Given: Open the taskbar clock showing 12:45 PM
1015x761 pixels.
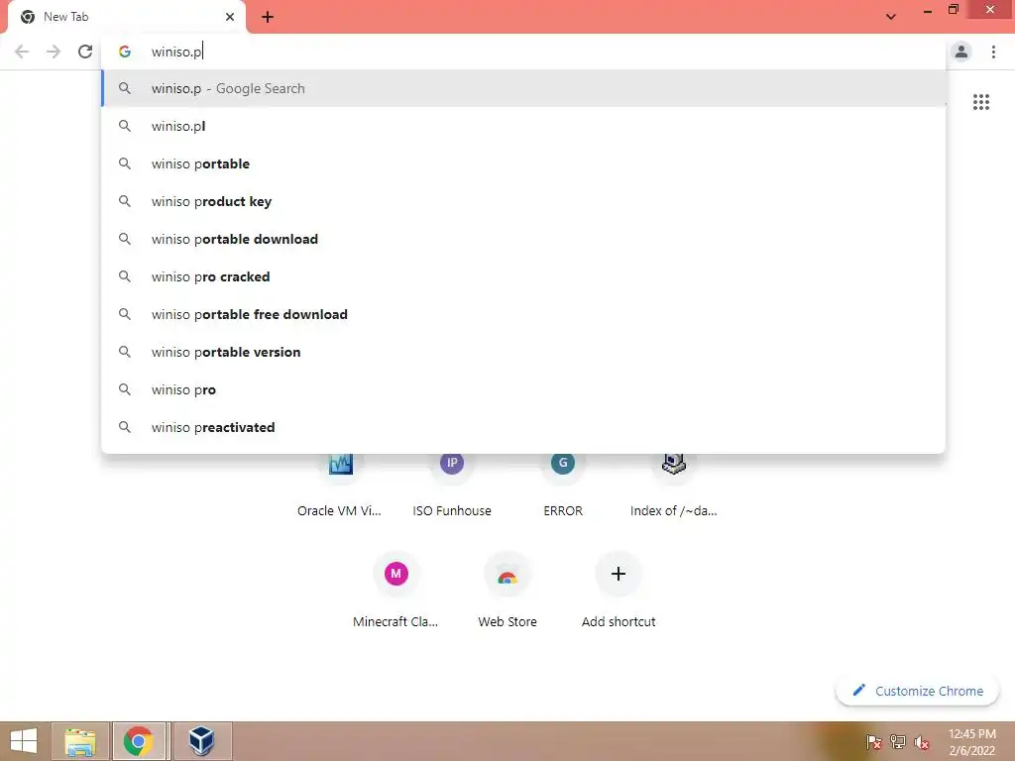Looking at the screenshot, I should tap(971, 742).
